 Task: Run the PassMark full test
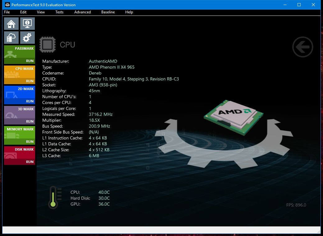click(x=30, y=61)
